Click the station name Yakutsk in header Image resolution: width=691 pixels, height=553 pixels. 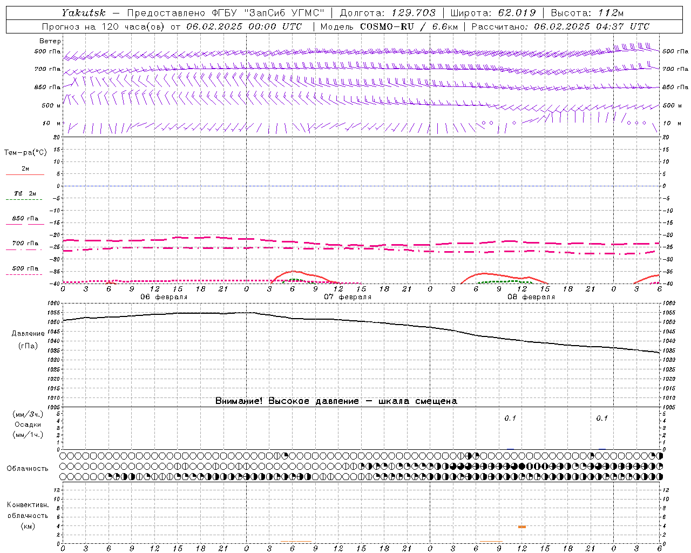click(x=83, y=13)
